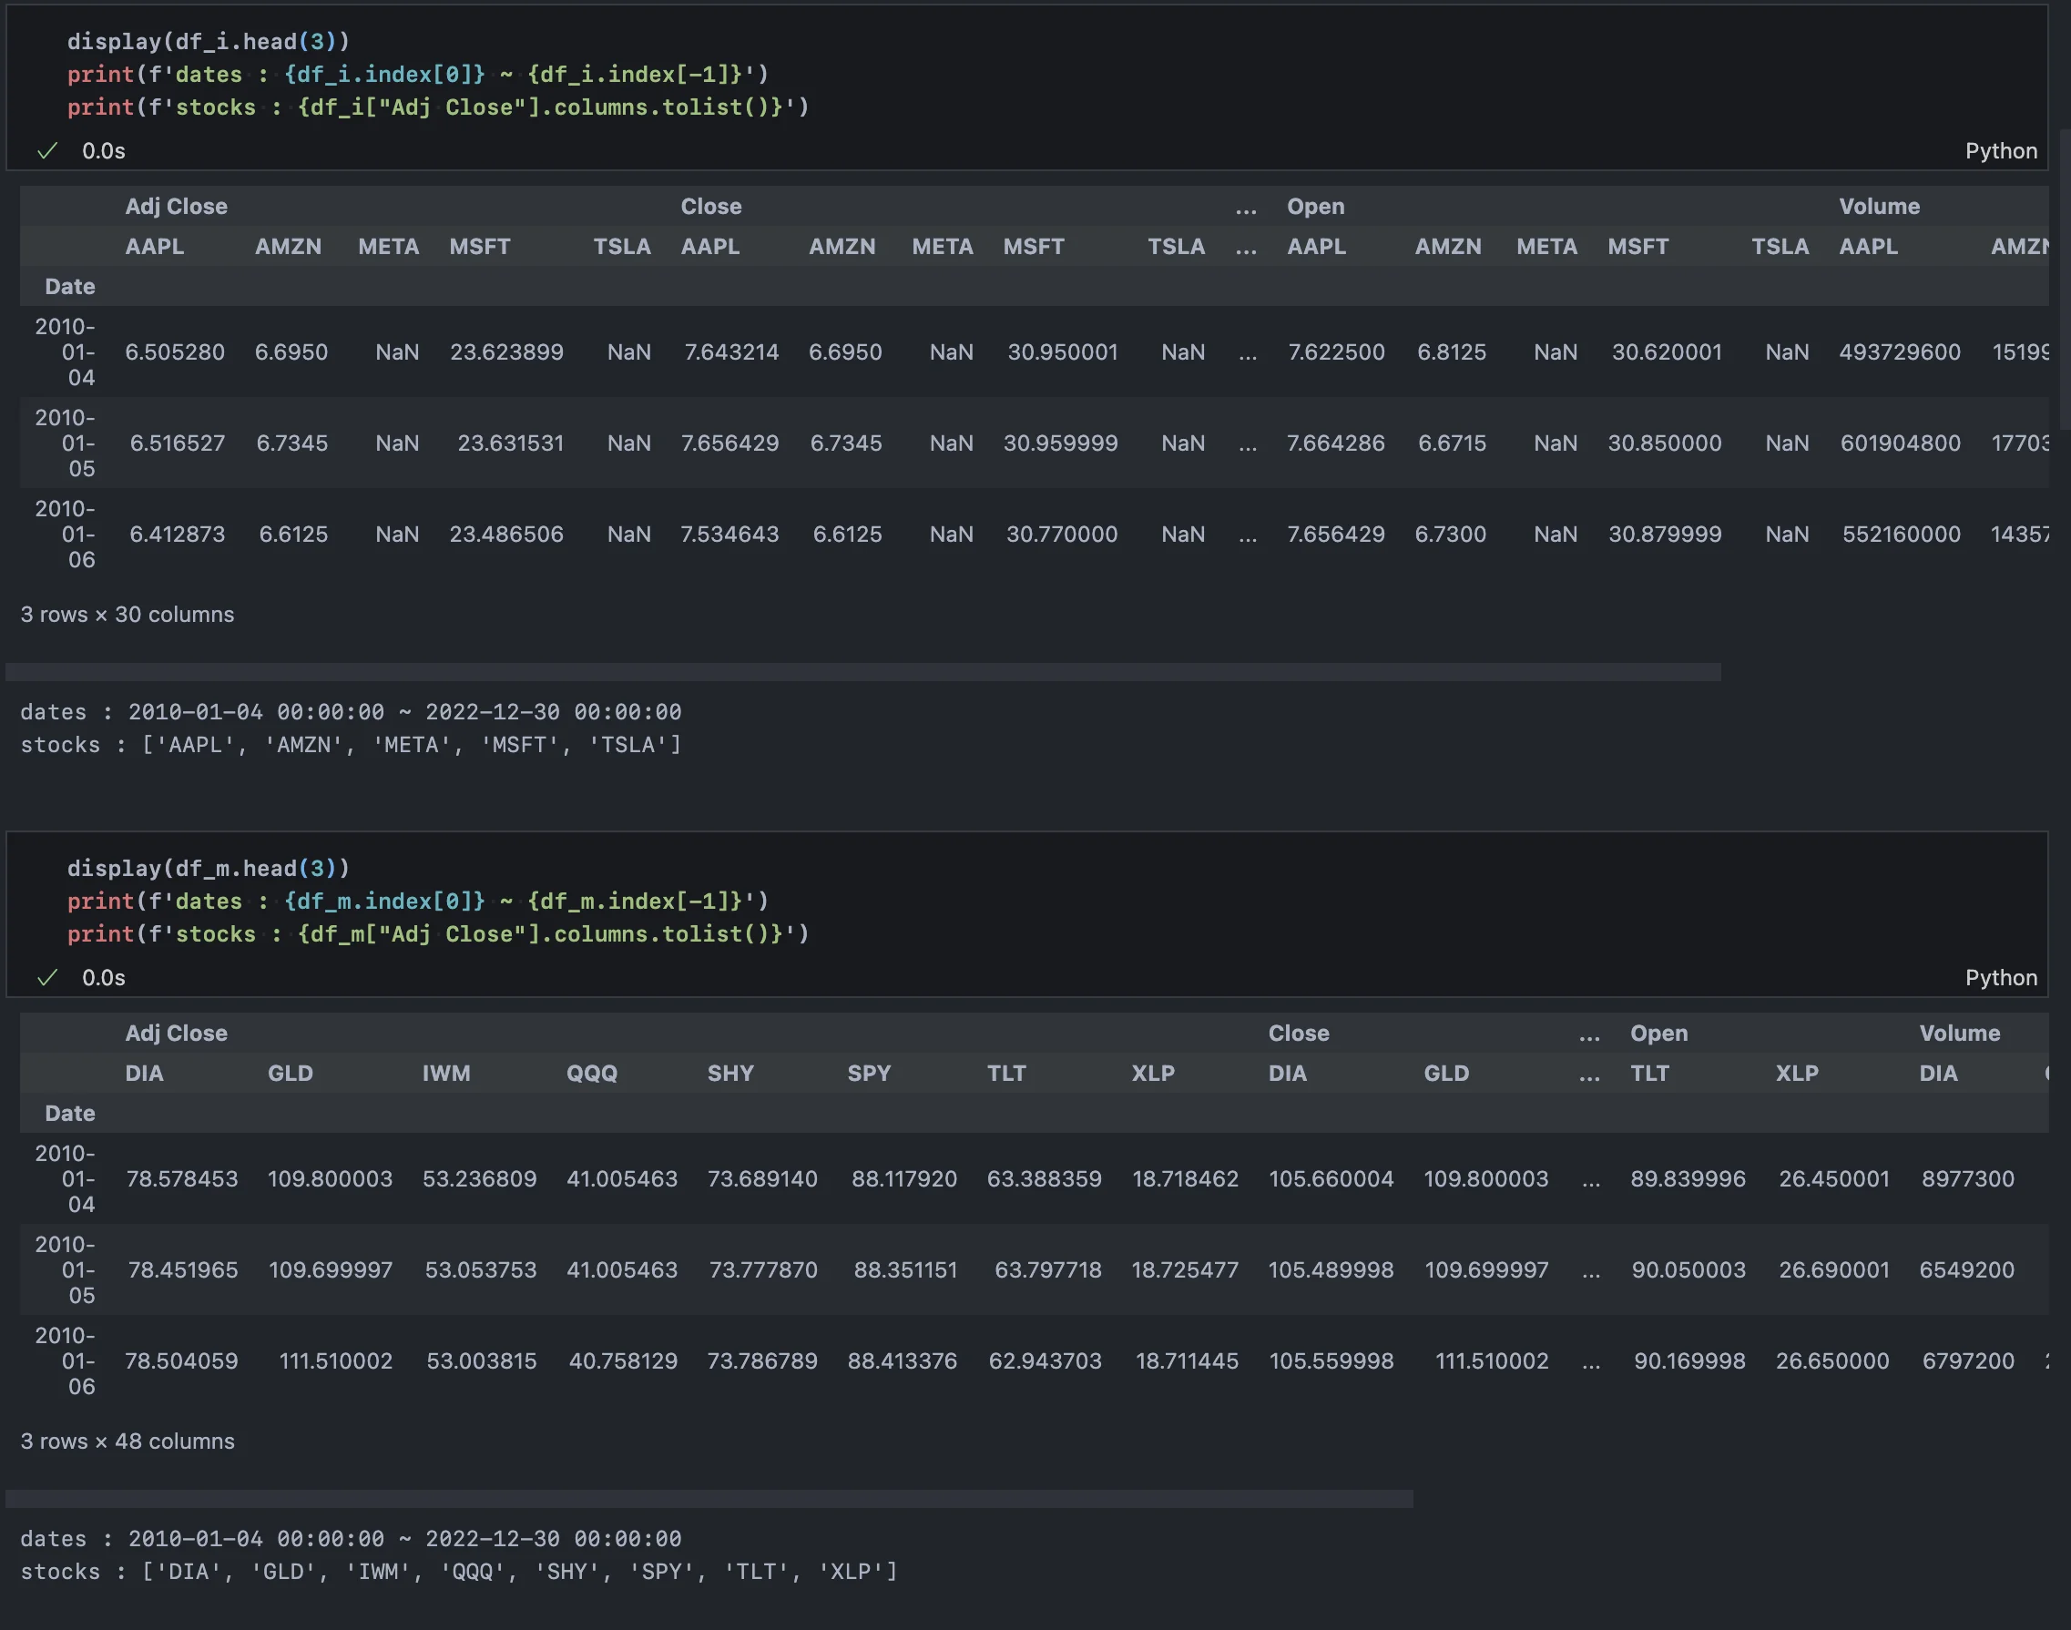Click the QQQ column header
Screen dimensions: 2071x1630
[x=591, y=1073]
